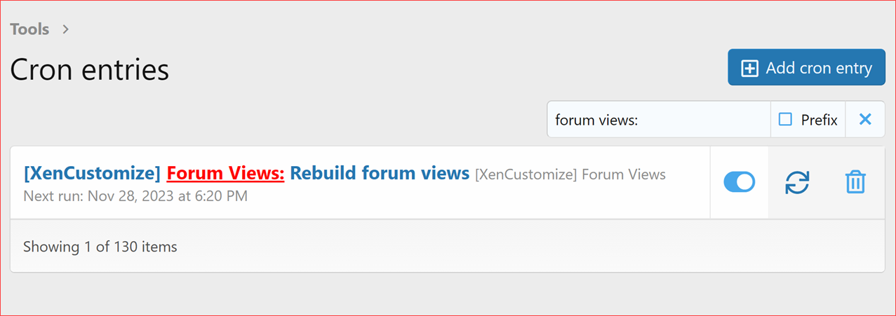Viewport: 896px width, 316px height.
Task: Click the plus icon in Add cron entry
Action: (x=750, y=68)
